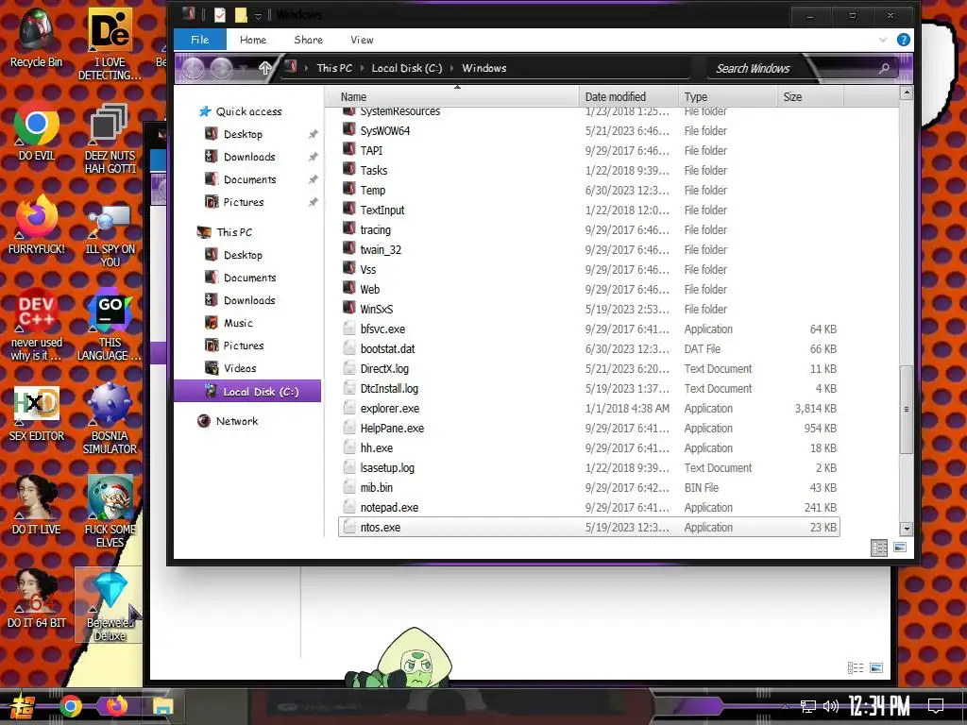Open the Bejeweled Deluxe desktop shortcut
The width and height of the screenshot is (967, 725).
(x=110, y=605)
